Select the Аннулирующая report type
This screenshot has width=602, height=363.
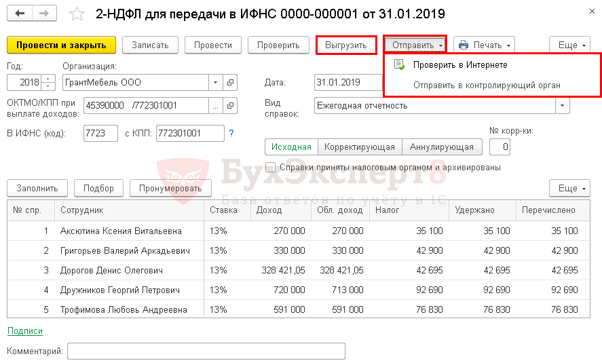(x=442, y=147)
